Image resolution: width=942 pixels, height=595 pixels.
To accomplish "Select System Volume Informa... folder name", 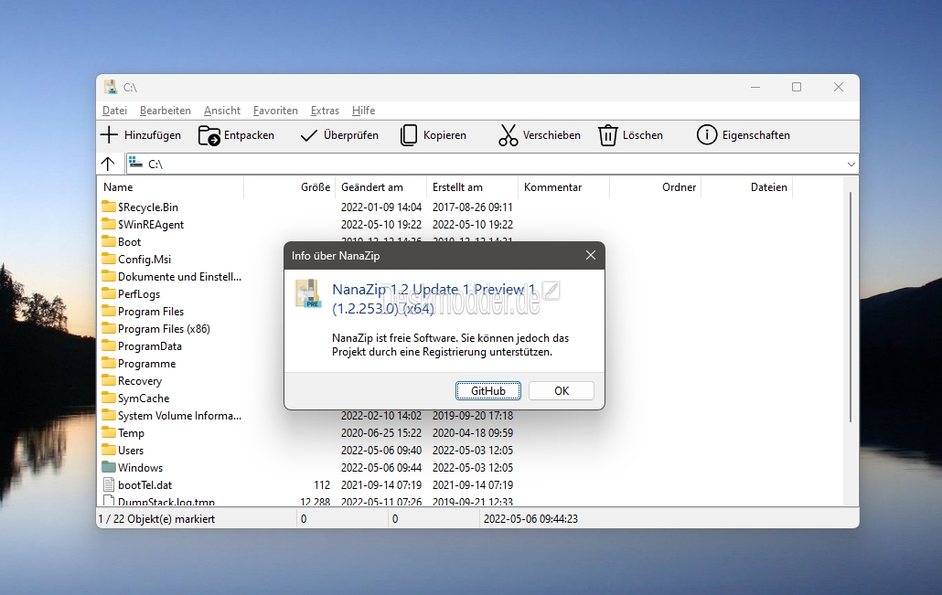I will pos(179,416).
